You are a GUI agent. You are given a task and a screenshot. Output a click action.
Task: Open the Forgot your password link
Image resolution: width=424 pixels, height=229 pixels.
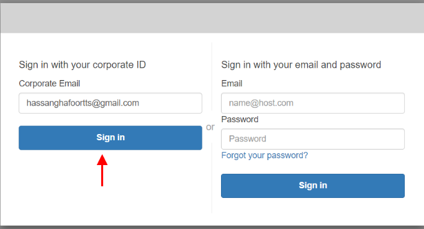tap(264, 156)
